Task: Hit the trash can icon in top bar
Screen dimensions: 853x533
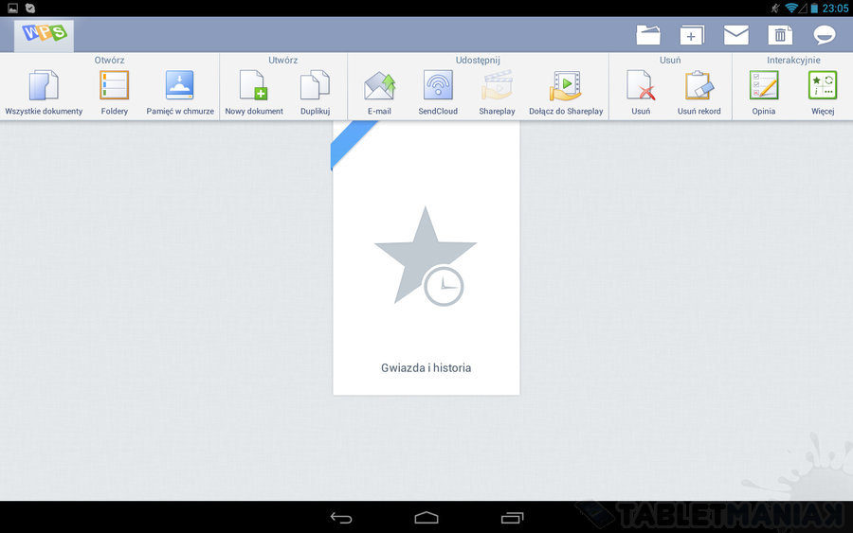Action: click(x=780, y=35)
